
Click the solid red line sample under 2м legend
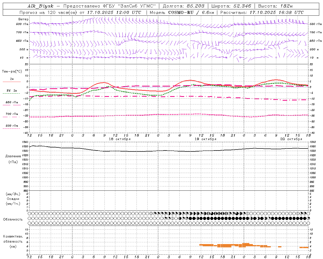point(12,82)
